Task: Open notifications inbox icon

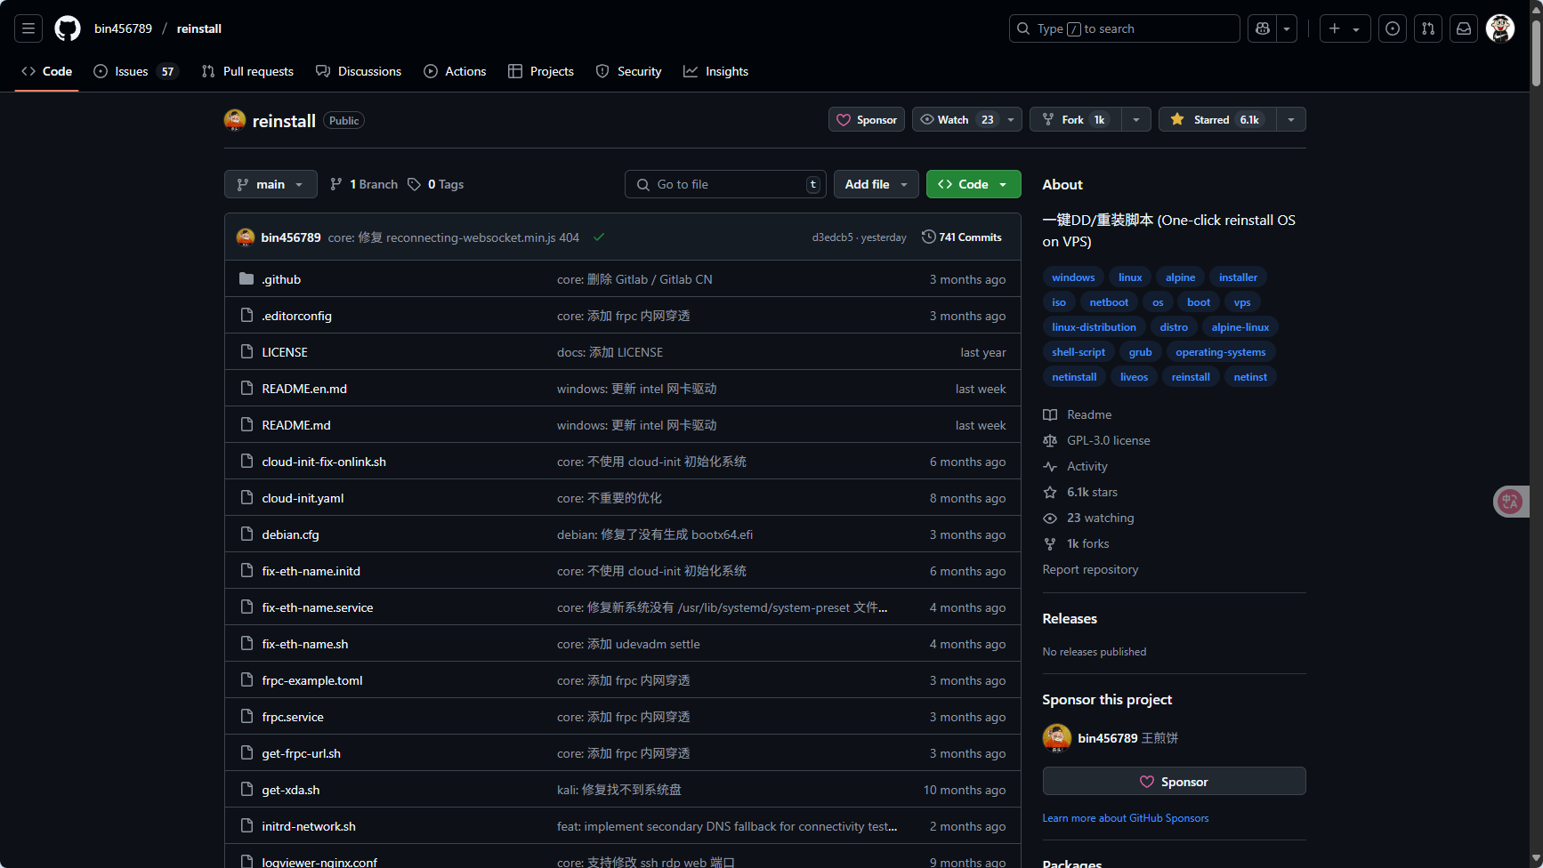Action: tap(1464, 28)
